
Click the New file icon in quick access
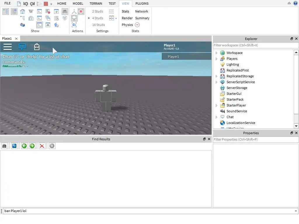click(x=19, y=3)
